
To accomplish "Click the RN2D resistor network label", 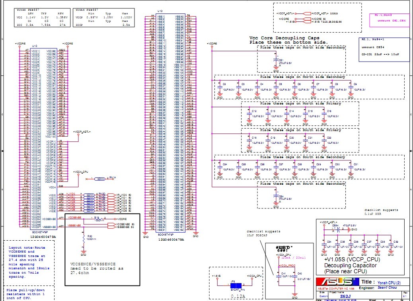I will 102,194.
